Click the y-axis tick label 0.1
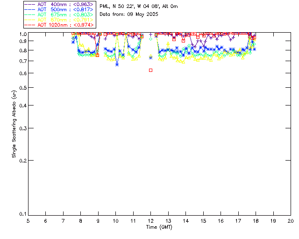The width and height of the screenshot is (299, 239). point(22,214)
